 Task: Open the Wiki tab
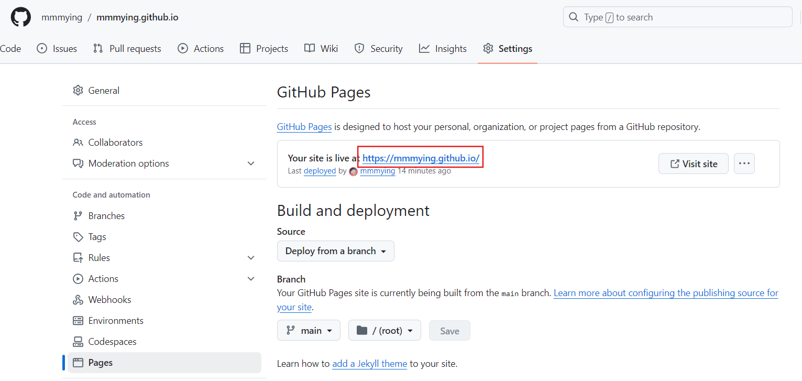pyautogui.click(x=321, y=49)
